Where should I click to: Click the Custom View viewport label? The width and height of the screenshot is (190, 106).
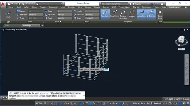click(x=9, y=29)
